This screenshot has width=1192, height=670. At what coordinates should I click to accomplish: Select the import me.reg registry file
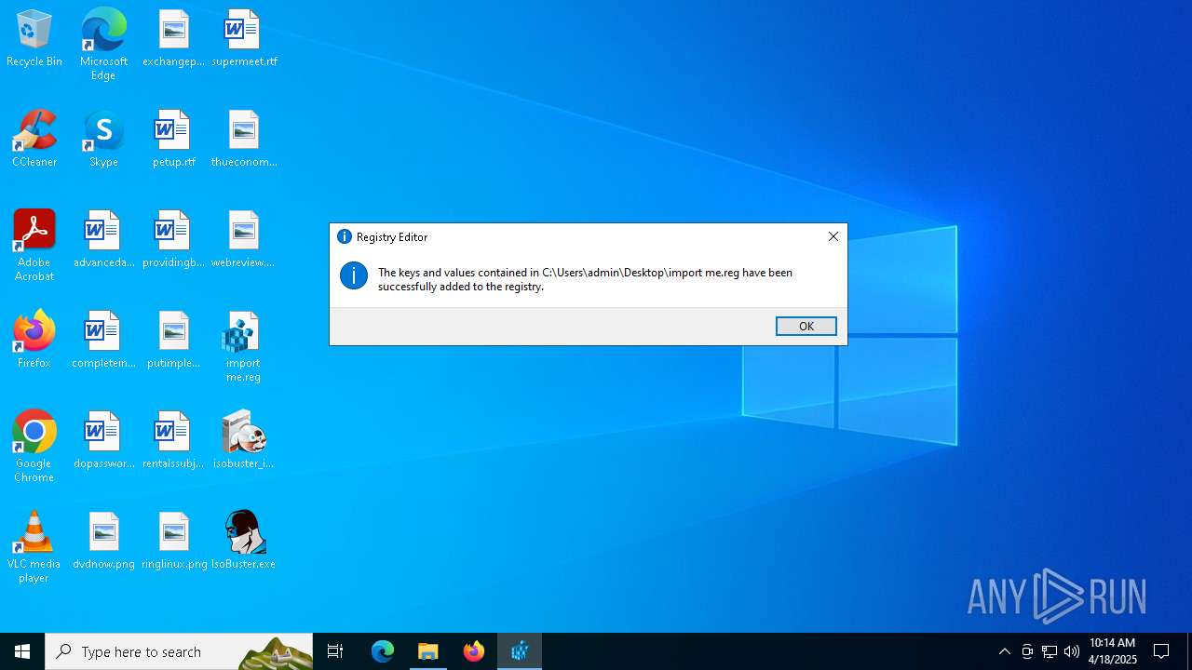pyautogui.click(x=243, y=346)
